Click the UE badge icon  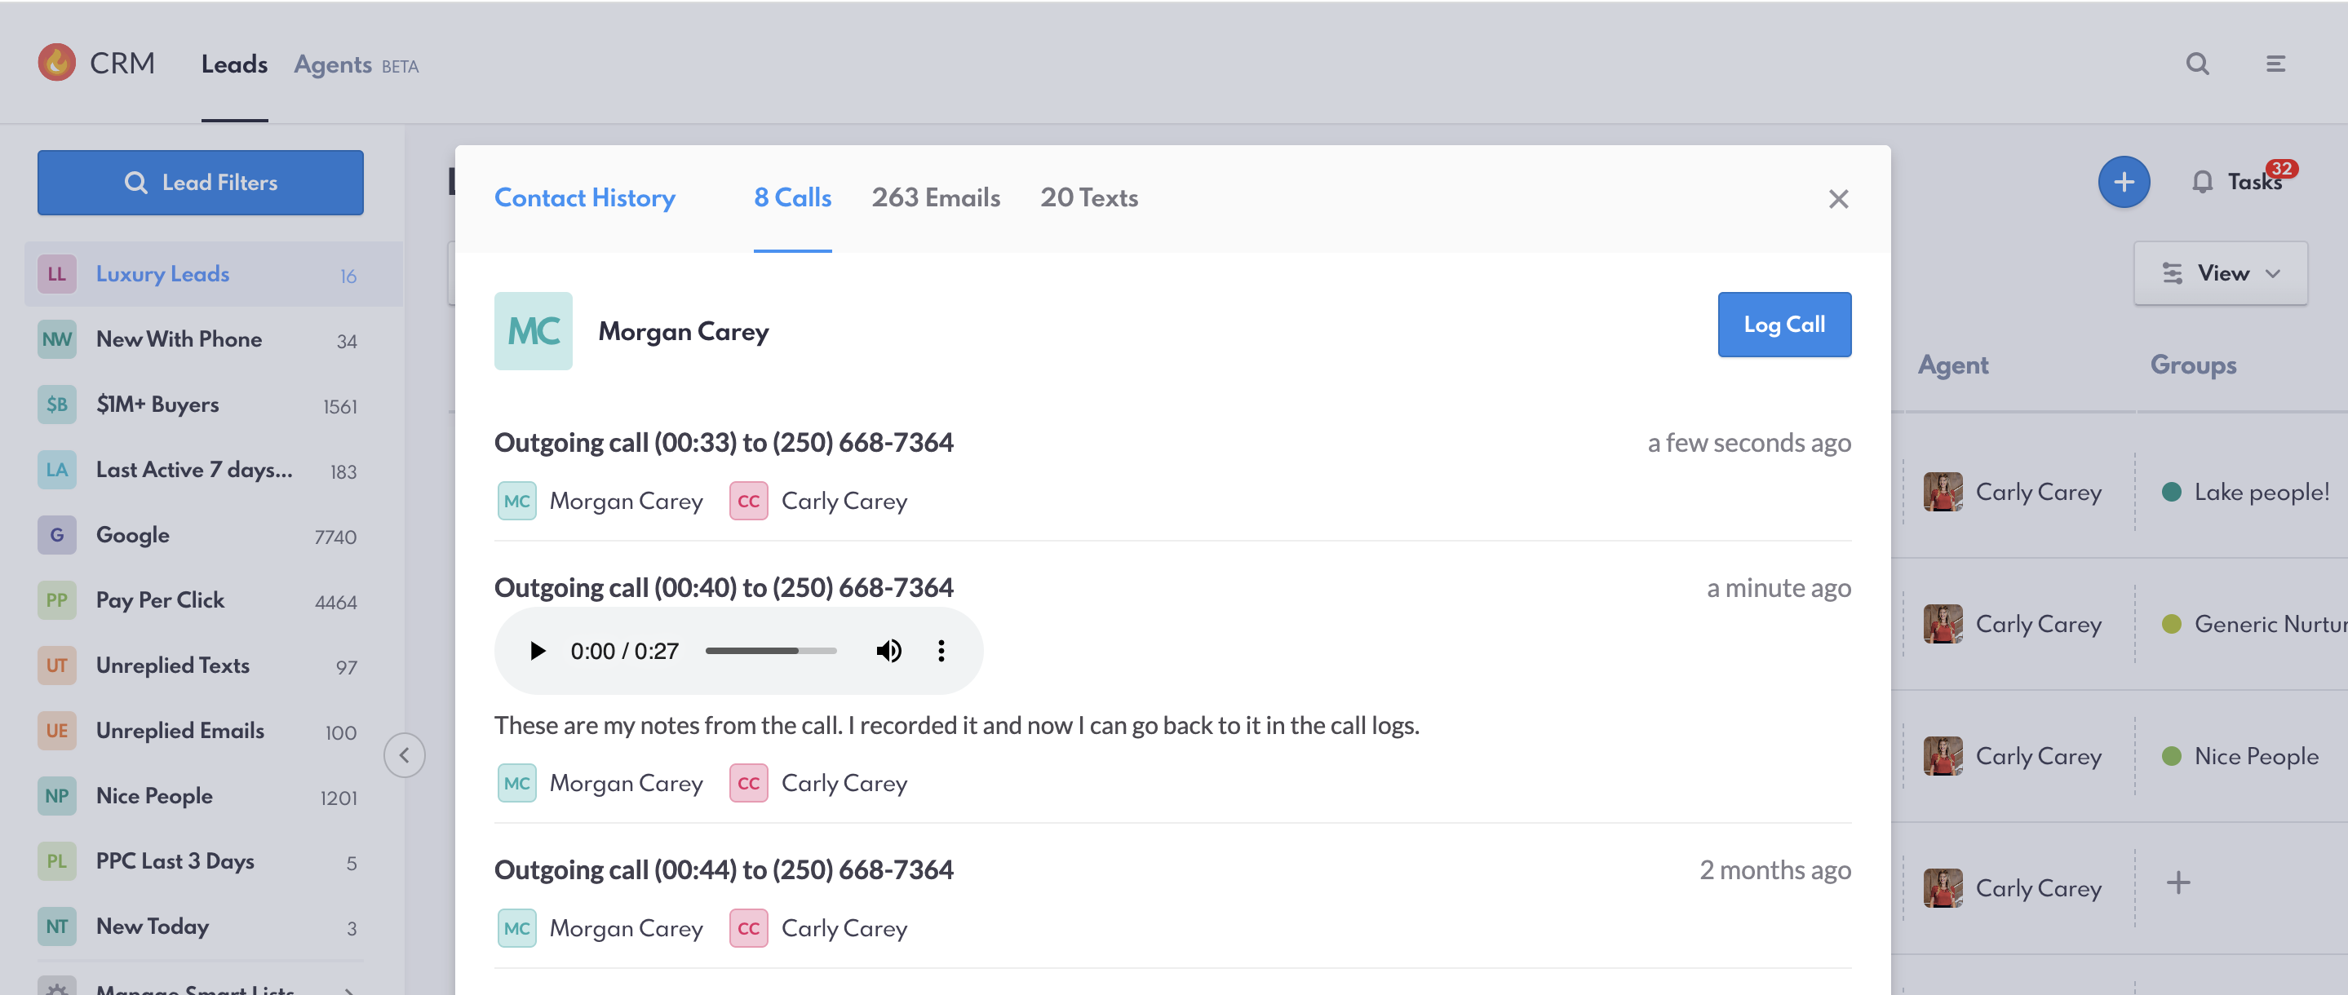tap(56, 731)
